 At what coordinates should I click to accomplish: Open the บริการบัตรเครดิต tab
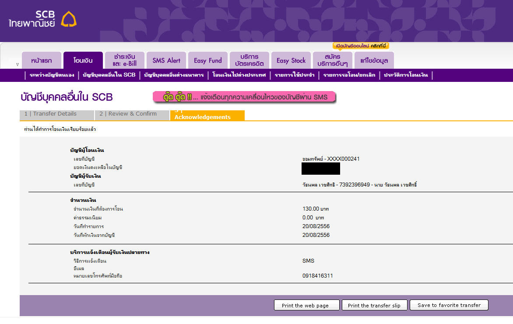[249, 60]
